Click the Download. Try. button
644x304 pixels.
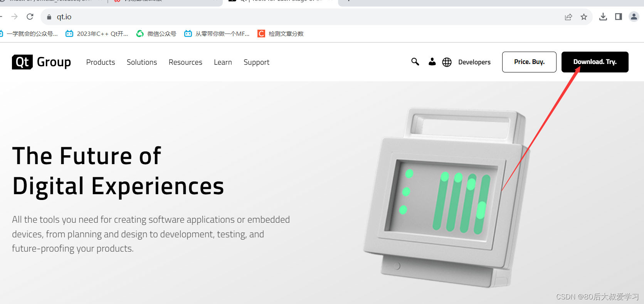pos(595,62)
